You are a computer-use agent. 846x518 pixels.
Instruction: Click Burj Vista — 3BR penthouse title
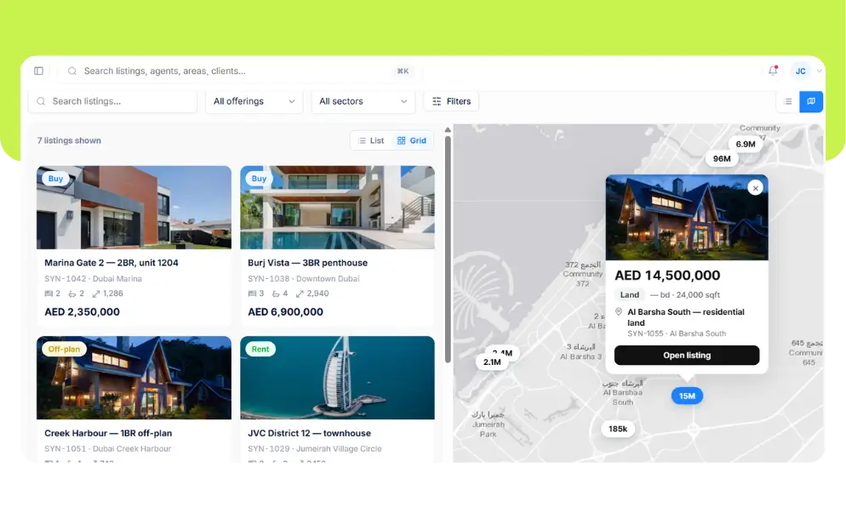307,263
